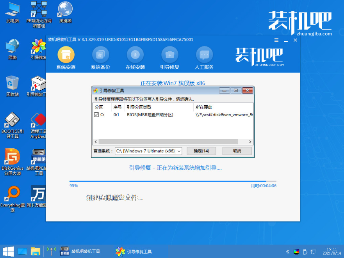
Task: Select the 引导修复 toolbar icon
Action: (169, 58)
